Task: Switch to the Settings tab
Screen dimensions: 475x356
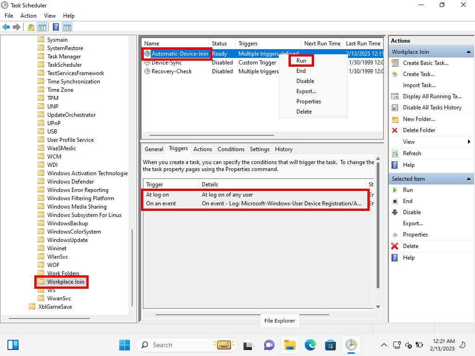Action: click(x=260, y=149)
